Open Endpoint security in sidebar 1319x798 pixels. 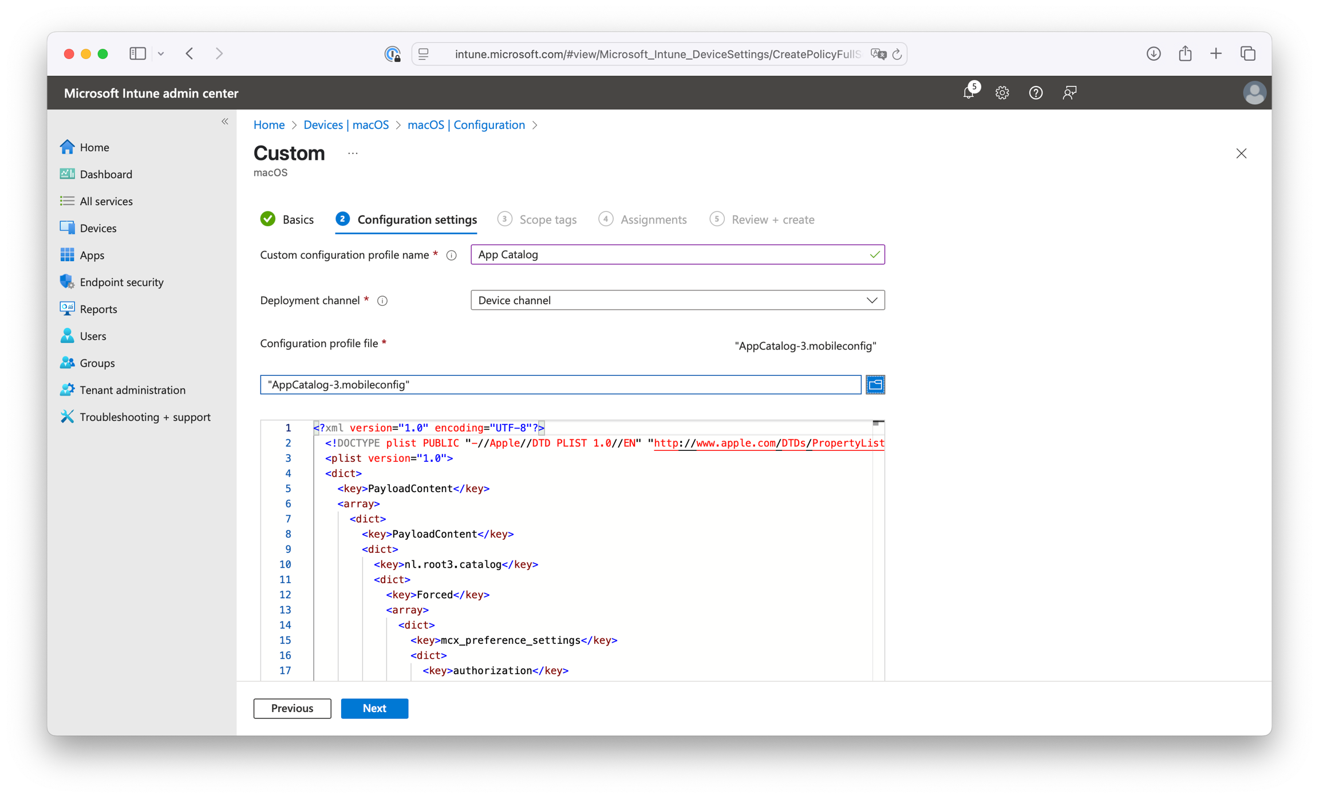coord(121,282)
